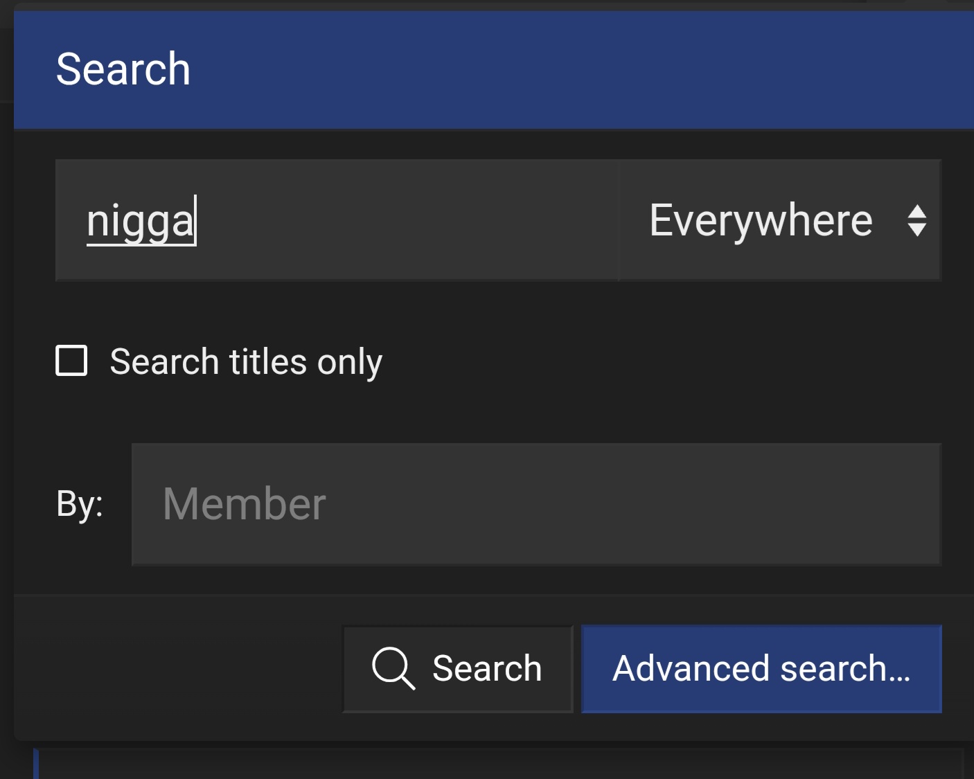This screenshot has width=974, height=779.
Task: Open Advanced search options
Action: click(x=761, y=669)
